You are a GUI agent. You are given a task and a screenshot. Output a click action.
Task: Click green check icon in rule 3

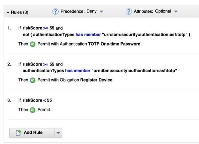(x=32, y=110)
